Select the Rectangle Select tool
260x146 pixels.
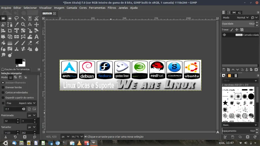click(3, 18)
